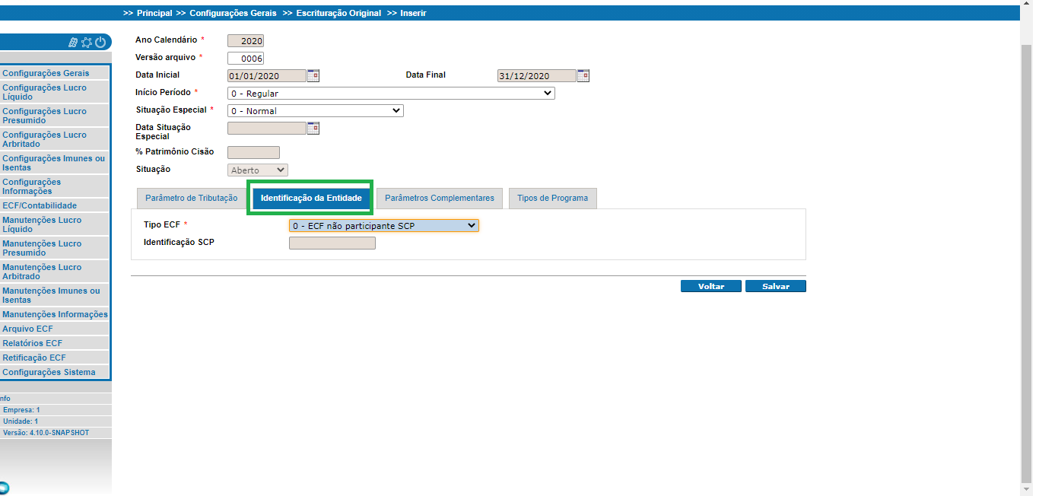Viewport: 1039px width, 496px height.
Task: Open Relatórios ECF menu item
Action: (x=55, y=343)
